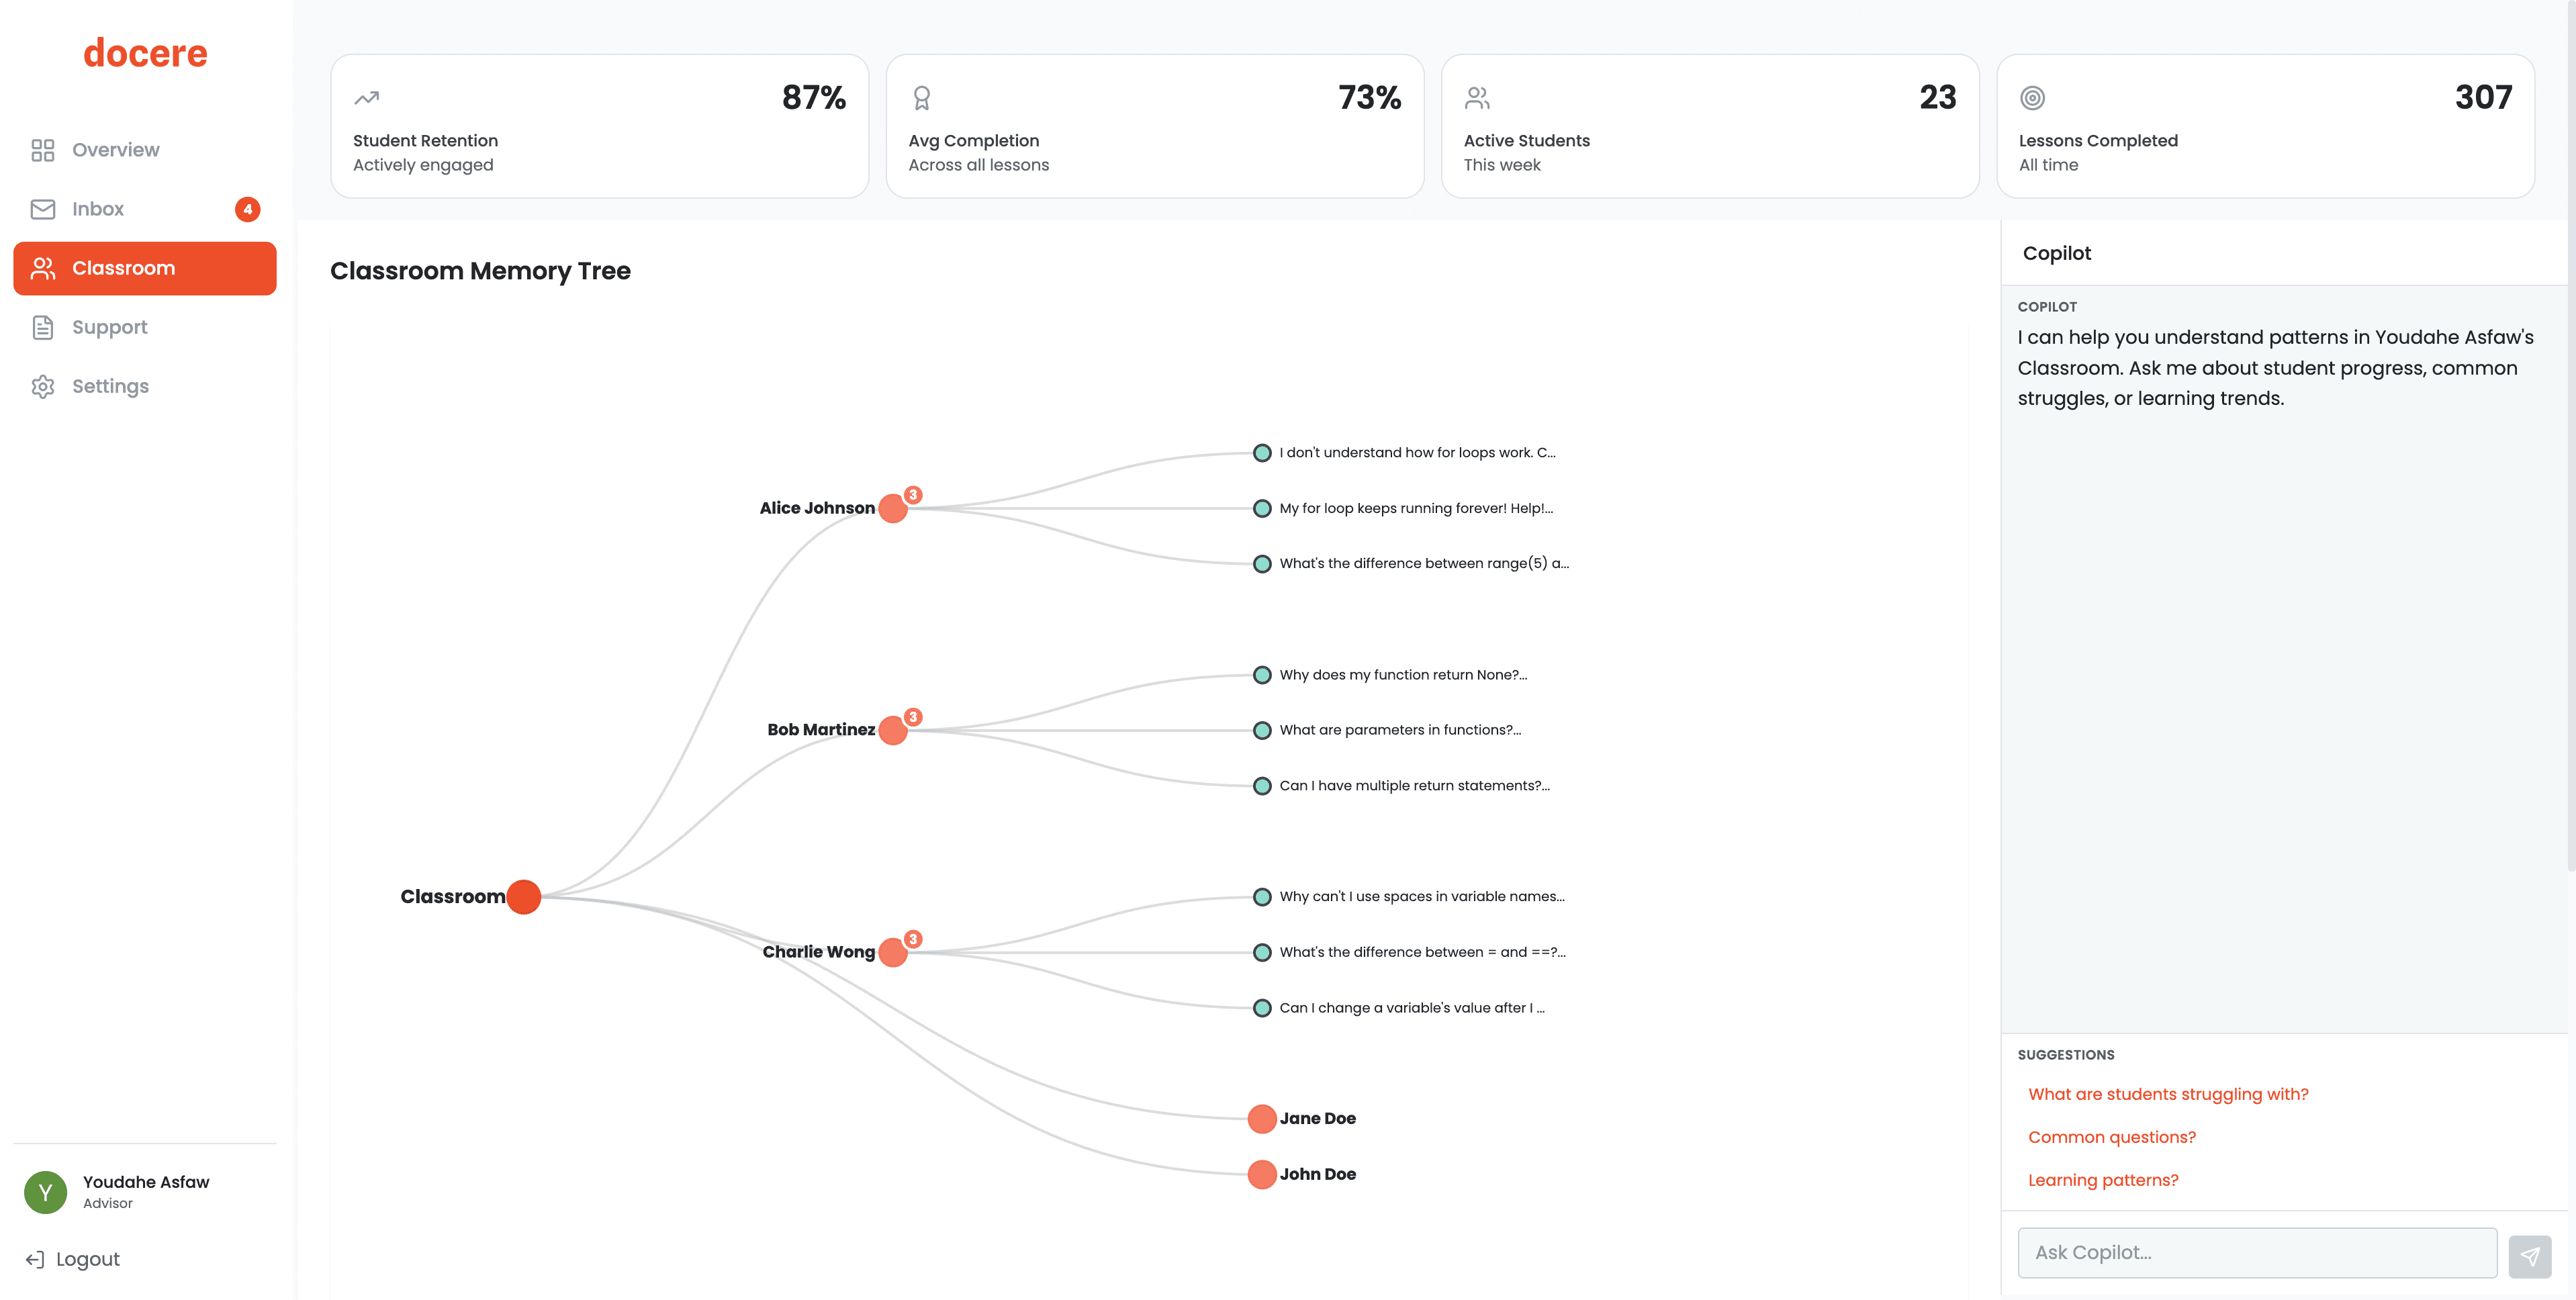Click the user avatar with letter Y
The height and width of the screenshot is (1300, 2576).
coord(45,1192)
